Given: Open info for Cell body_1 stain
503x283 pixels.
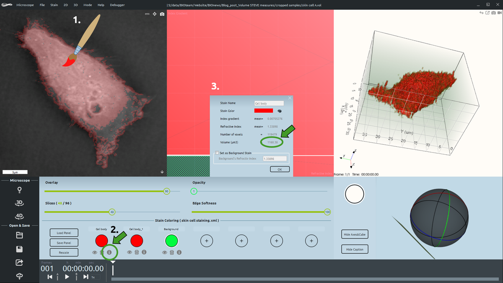Looking at the screenshot, I should click(144, 252).
